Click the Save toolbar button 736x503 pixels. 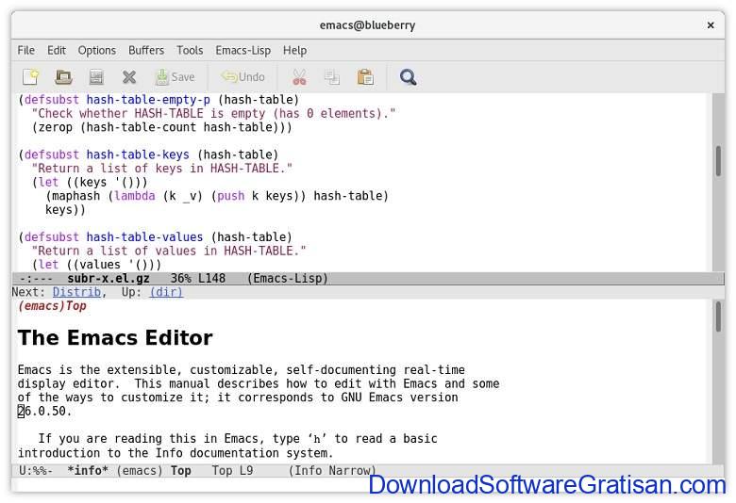click(175, 77)
